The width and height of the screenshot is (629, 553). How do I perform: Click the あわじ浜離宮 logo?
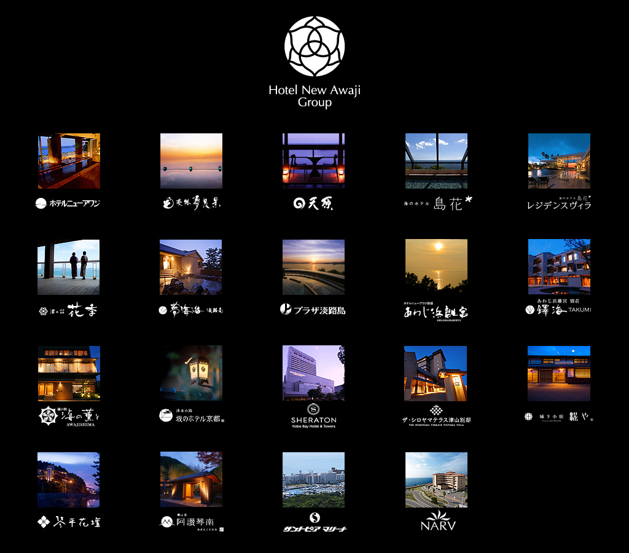click(x=436, y=312)
